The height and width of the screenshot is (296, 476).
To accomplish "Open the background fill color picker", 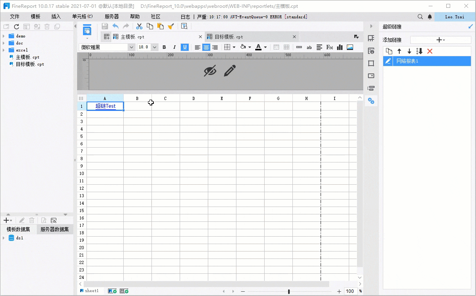I will (245, 47).
